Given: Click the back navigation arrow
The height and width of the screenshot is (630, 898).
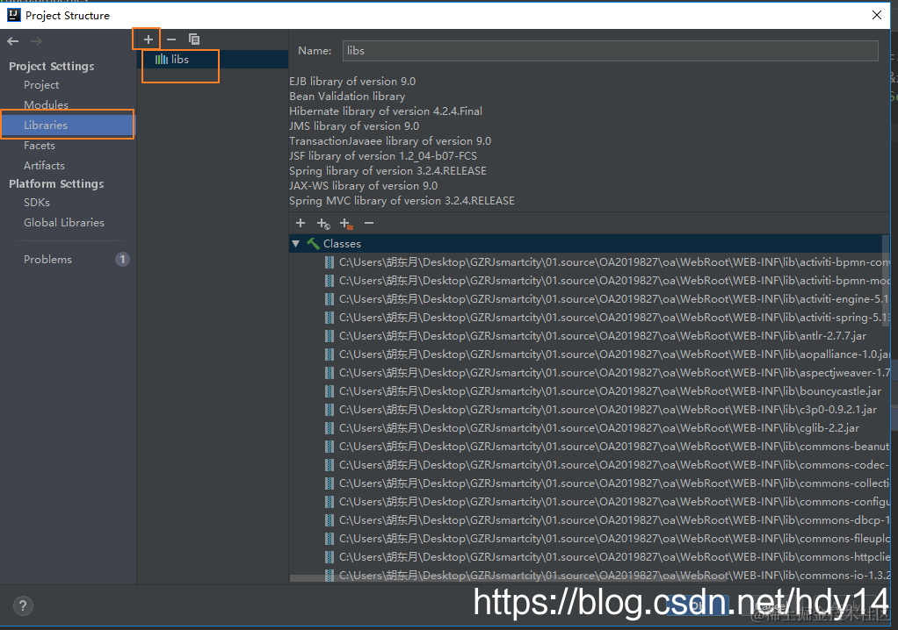Looking at the screenshot, I should (x=12, y=41).
